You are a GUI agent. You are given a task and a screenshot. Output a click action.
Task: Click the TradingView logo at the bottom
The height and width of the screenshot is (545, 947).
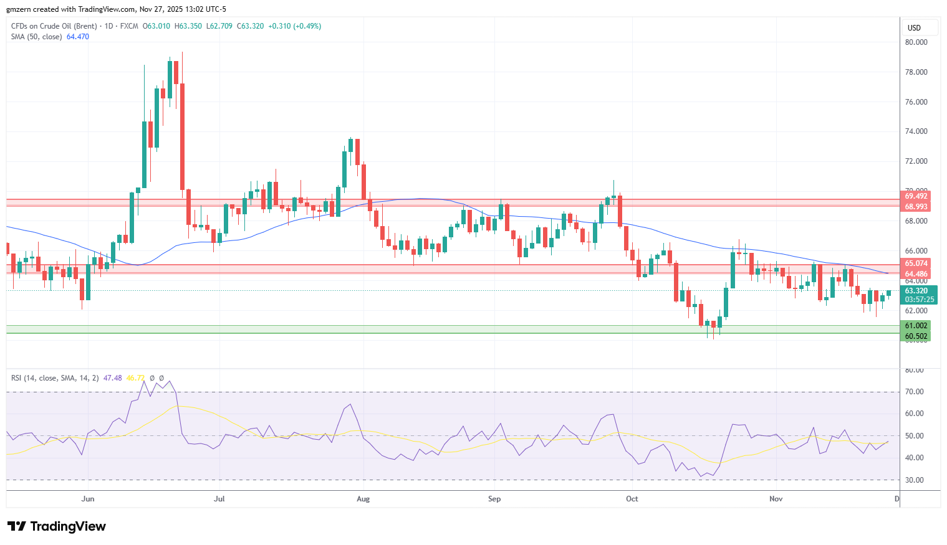click(57, 526)
